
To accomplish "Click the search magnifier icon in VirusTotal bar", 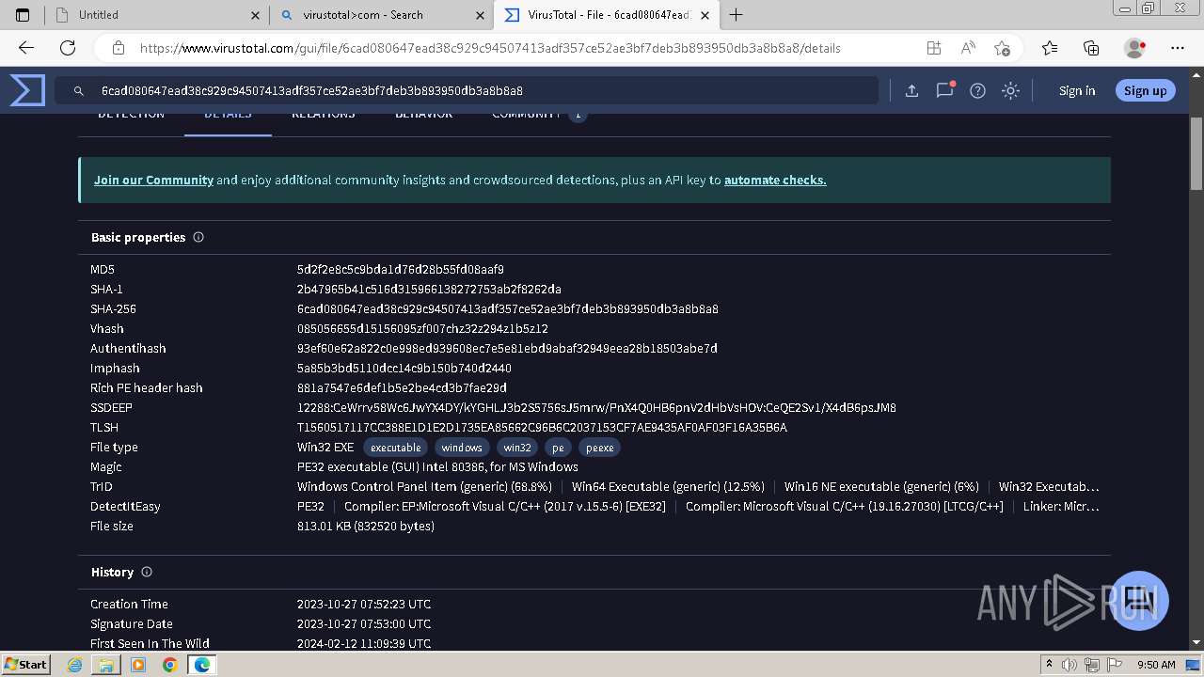I will pyautogui.click(x=79, y=91).
